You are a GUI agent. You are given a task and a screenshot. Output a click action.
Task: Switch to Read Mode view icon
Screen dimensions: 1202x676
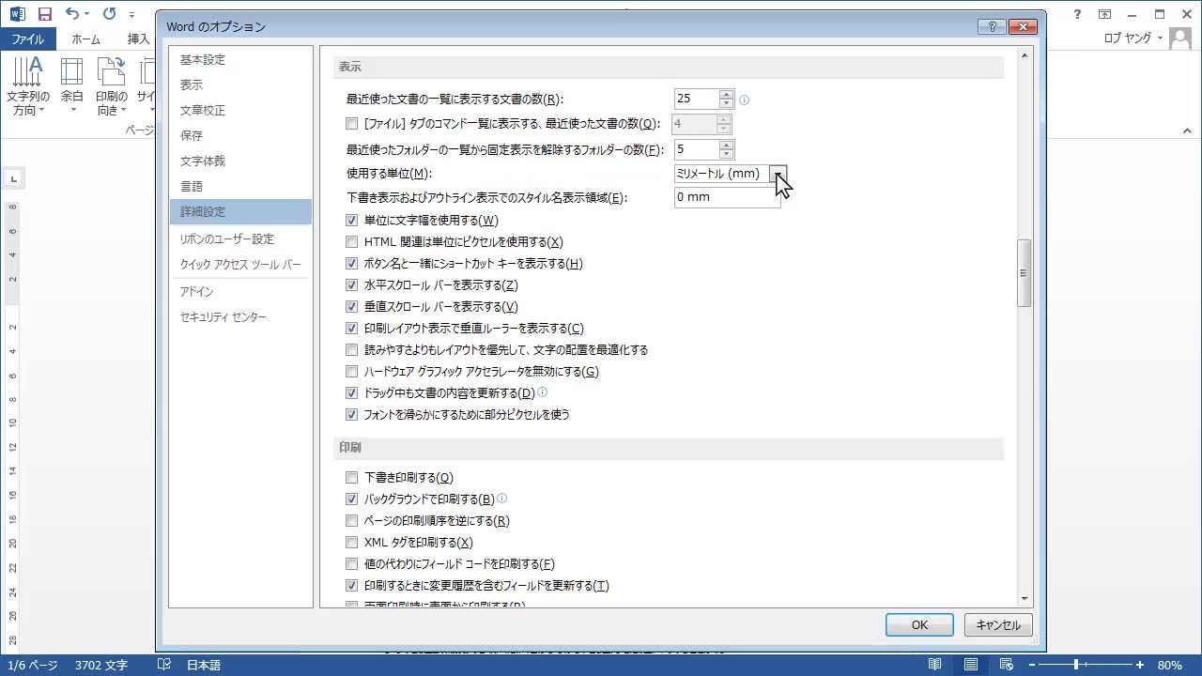[x=934, y=665]
